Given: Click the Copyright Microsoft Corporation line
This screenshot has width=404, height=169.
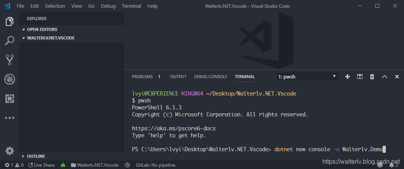Looking at the screenshot, I should (220, 114).
